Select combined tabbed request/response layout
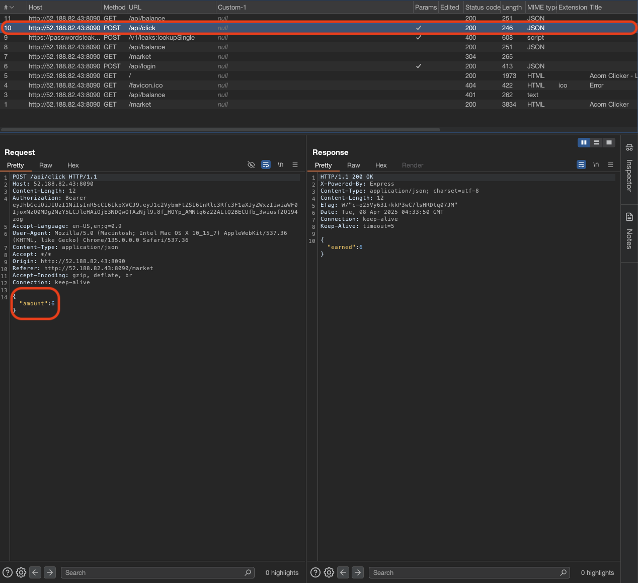Screen dimensions: 638x583 (x=609, y=142)
